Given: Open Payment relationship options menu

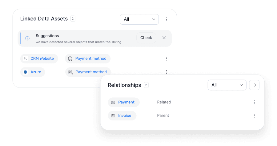Looking at the screenshot, I should [254, 102].
